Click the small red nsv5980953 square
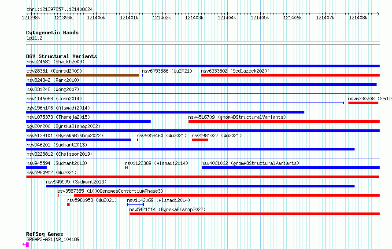This screenshot has height=249, width=392. 68,205
